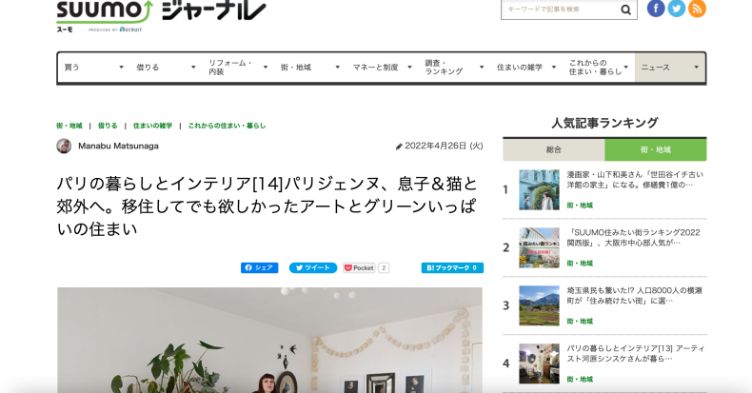Select the 街・地域 ranking tab
The image size is (752, 393).
coord(656,150)
